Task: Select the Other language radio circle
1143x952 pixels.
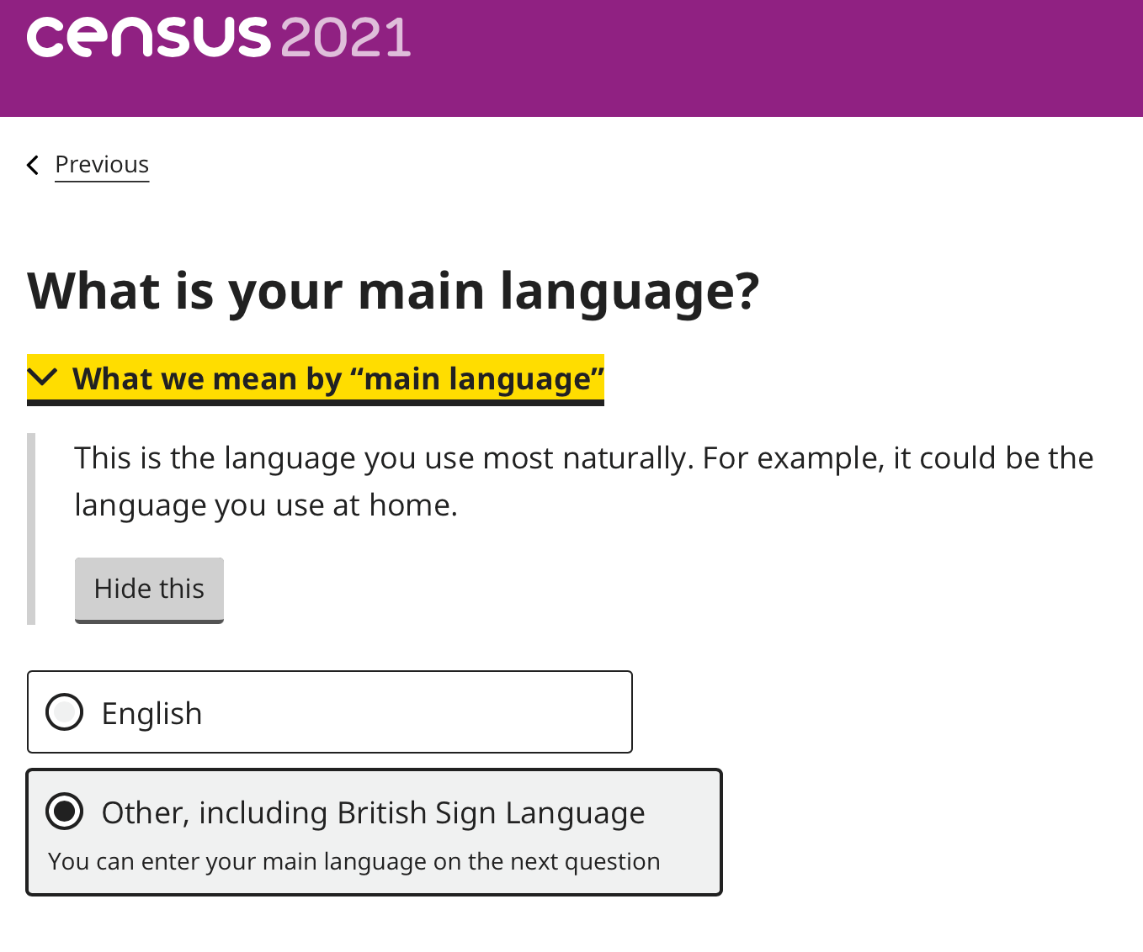Action: (x=65, y=812)
